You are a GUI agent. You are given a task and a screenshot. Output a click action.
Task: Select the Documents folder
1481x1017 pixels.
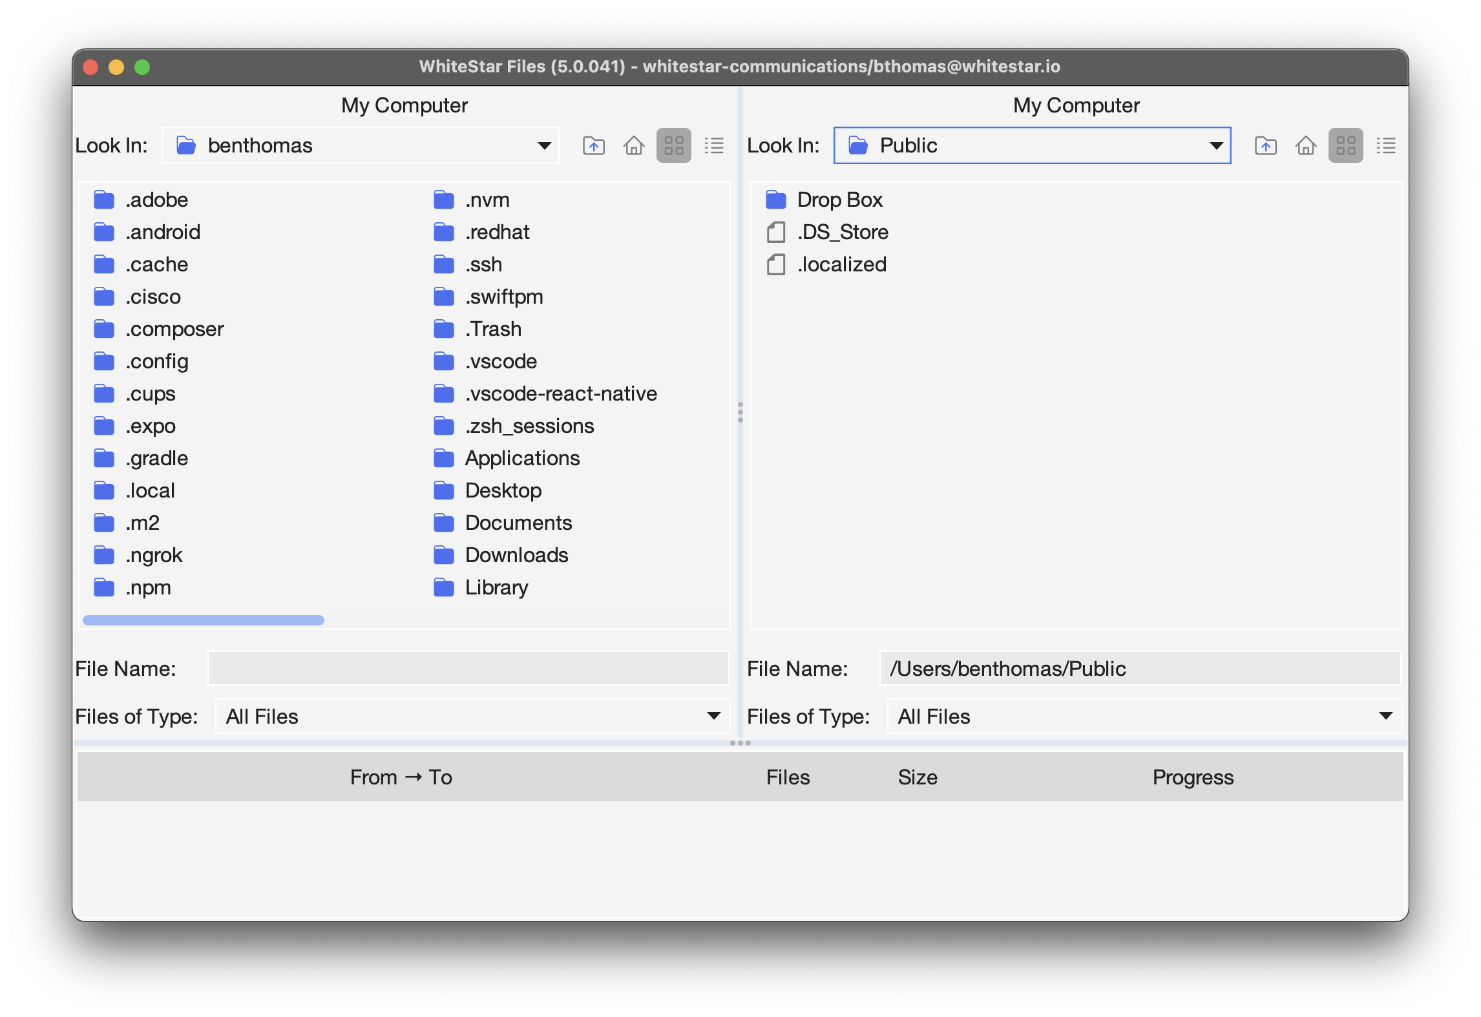[x=503, y=523]
